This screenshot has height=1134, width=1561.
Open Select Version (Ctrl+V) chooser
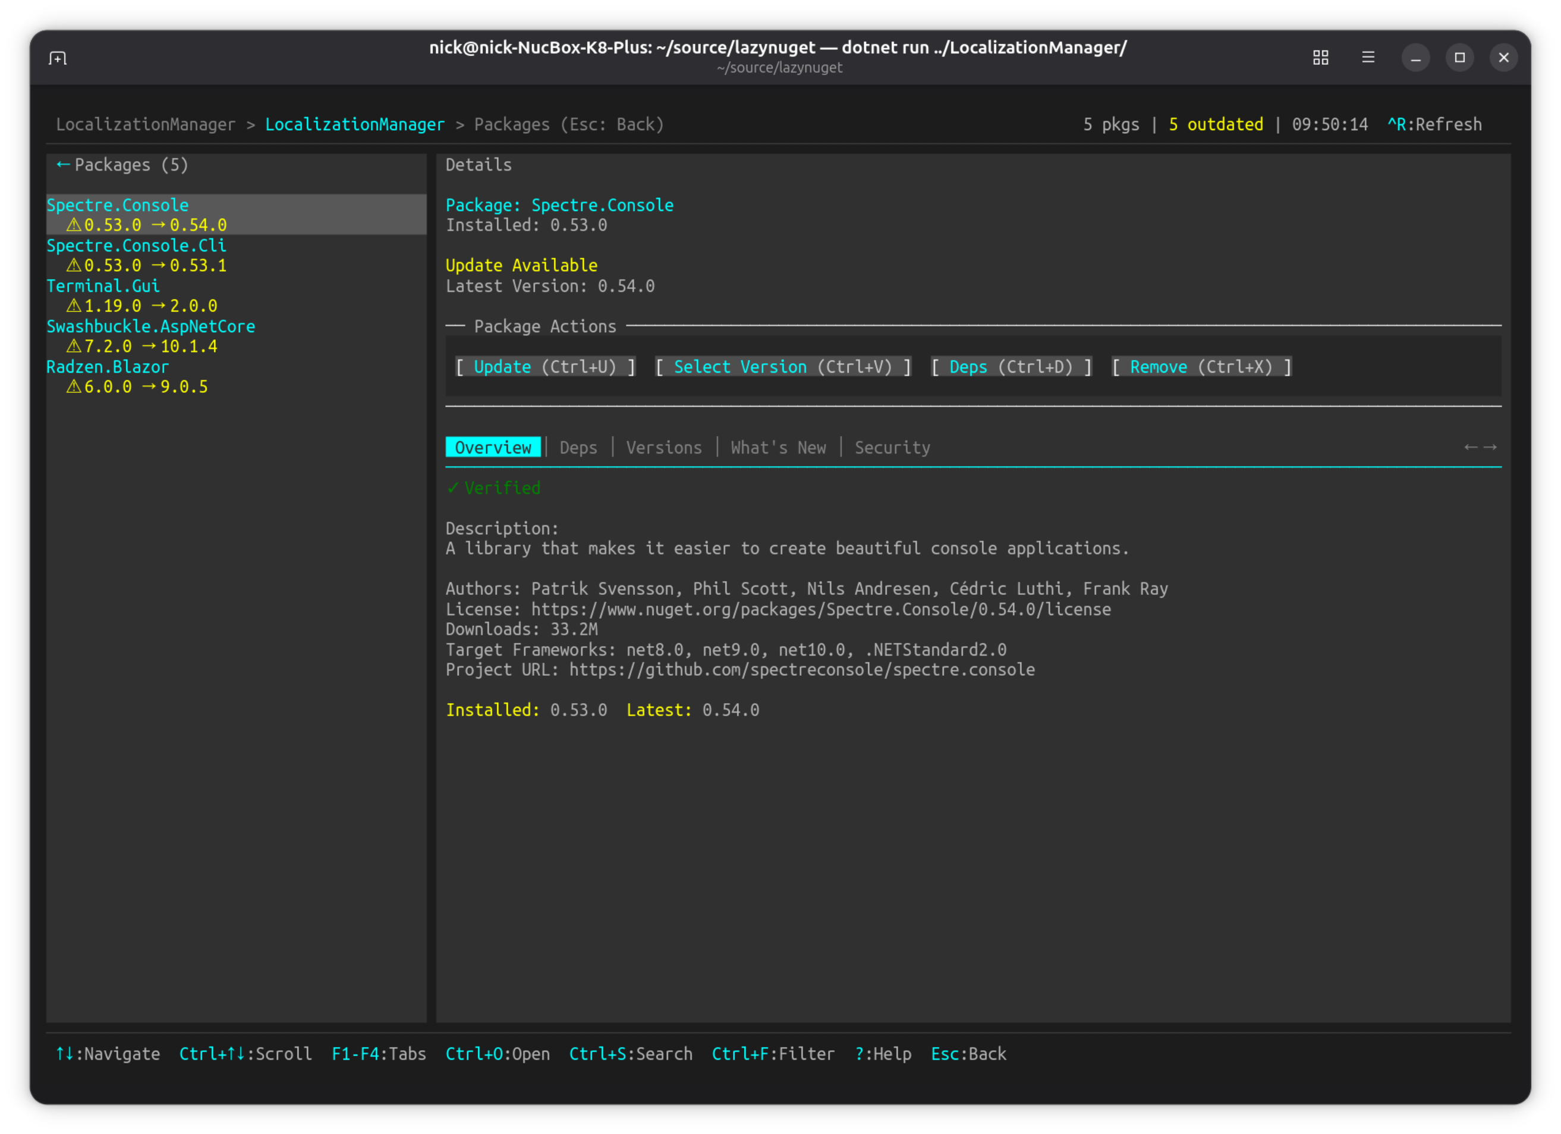point(783,367)
